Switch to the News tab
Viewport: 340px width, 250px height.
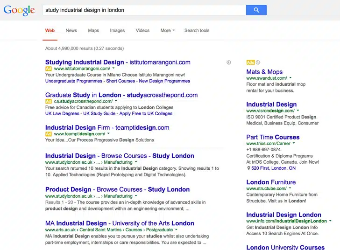pos(71,30)
